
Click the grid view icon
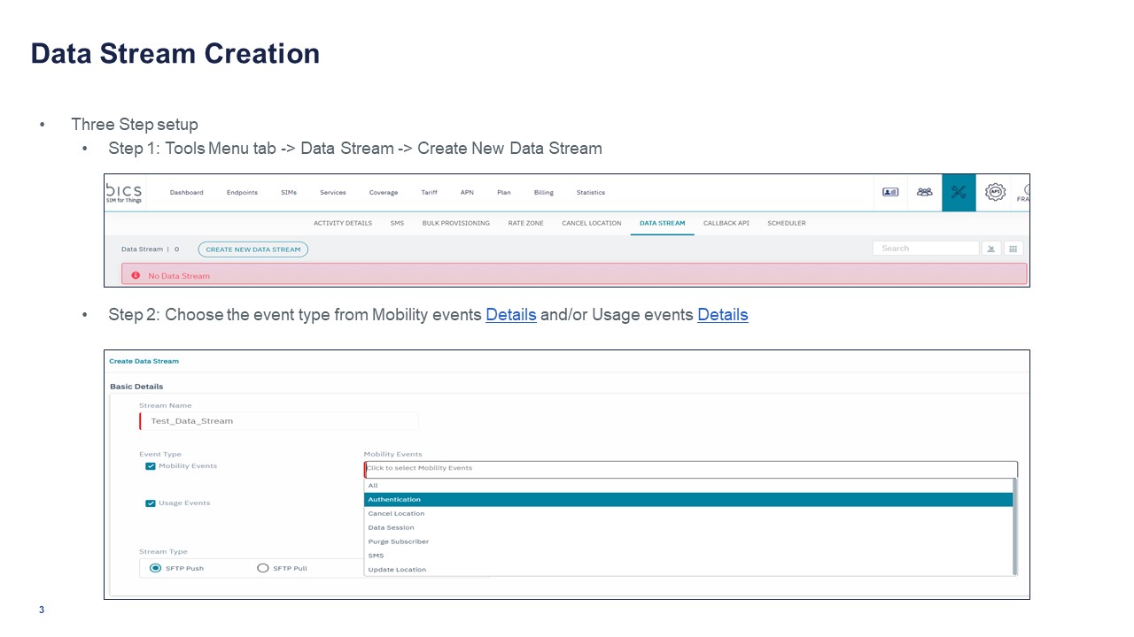tap(1013, 249)
